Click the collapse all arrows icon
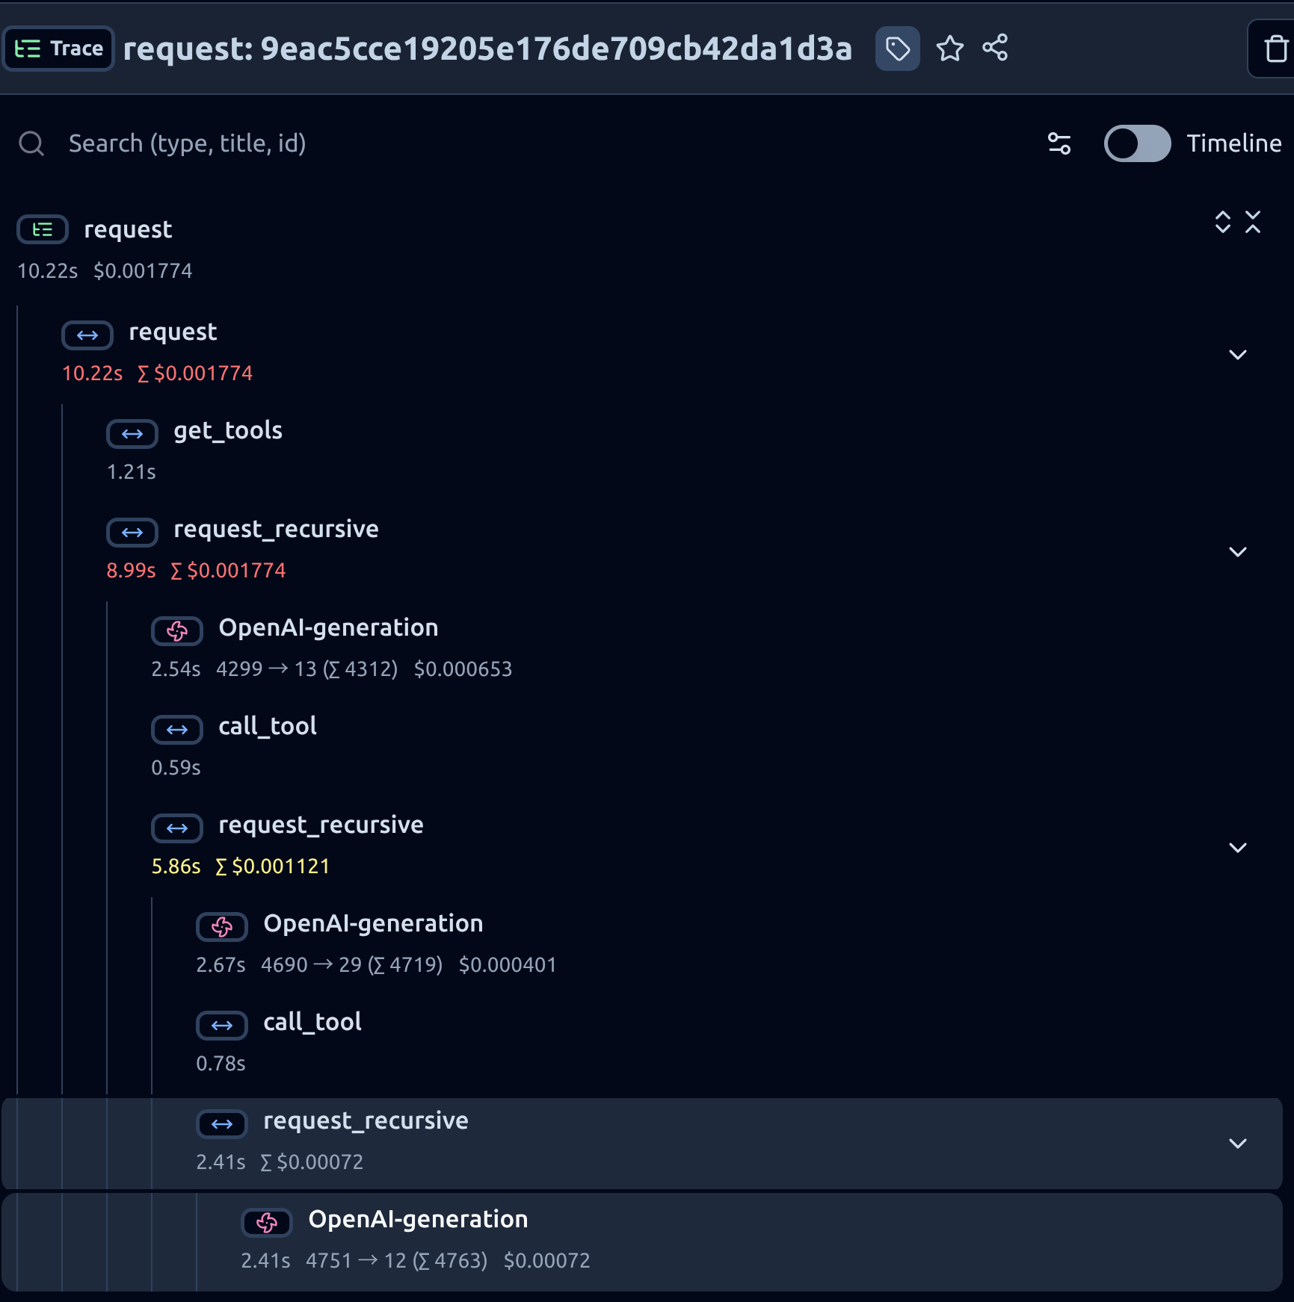Viewport: 1294px width, 1302px height. point(1253,222)
